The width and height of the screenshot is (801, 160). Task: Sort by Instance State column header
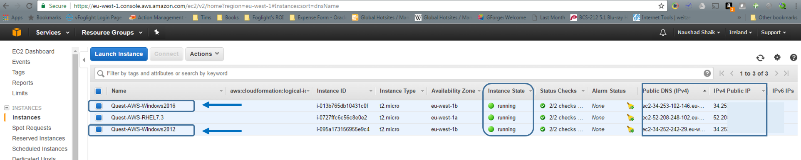point(506,91)
